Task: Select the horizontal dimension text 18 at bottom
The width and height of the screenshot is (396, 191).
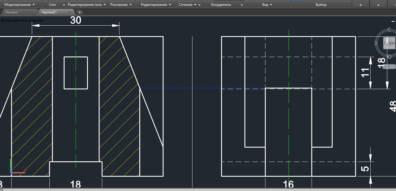Action: (x=75, y=184)
